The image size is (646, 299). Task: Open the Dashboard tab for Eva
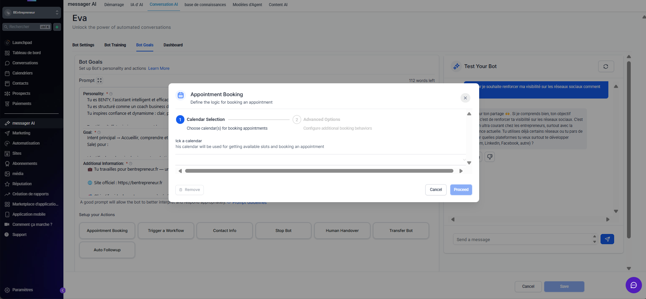coord(173,45)
